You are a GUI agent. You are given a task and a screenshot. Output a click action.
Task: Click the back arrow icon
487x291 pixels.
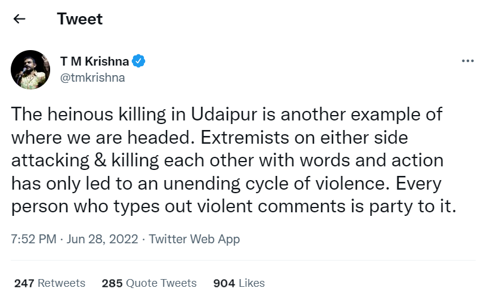pyautogui.click(x=19, y=19)
